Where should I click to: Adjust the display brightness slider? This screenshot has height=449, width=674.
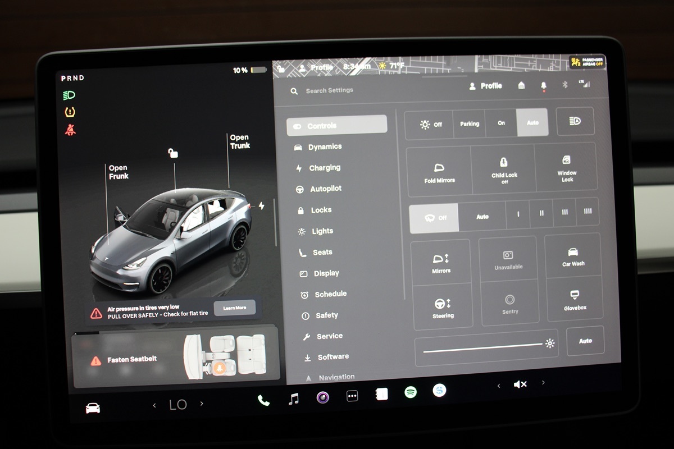[x=482, y=347]
